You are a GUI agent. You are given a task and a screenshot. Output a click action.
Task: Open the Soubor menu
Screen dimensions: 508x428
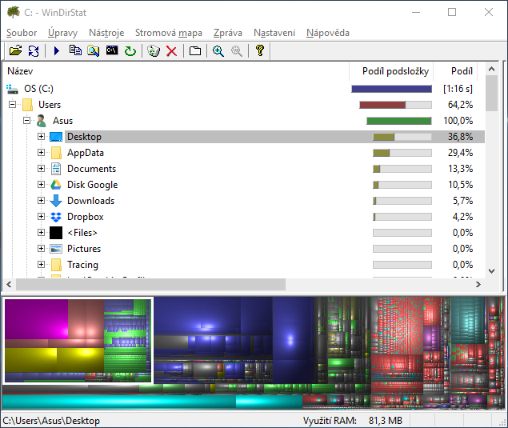point(21,33)
